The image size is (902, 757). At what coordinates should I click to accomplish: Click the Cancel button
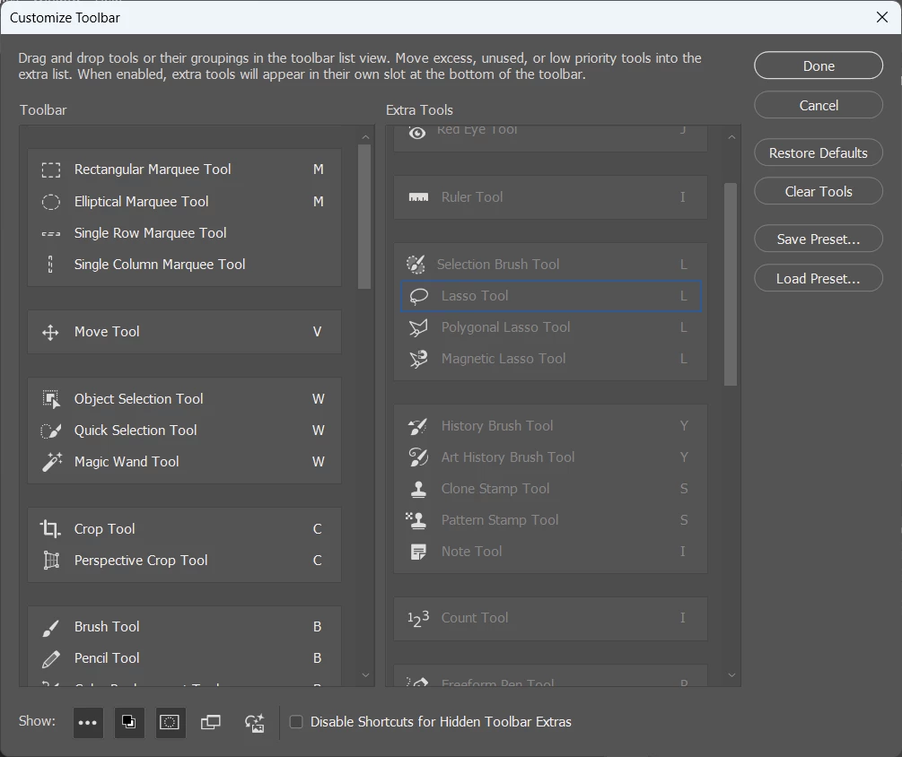(x=819, y=105)
